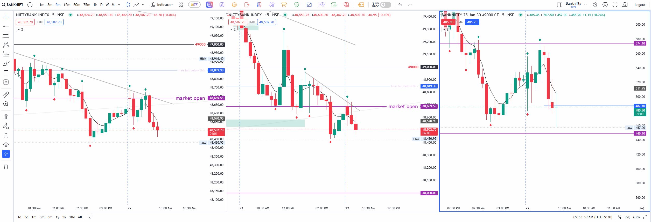Screen dimensions: 651x222
Task: Click blue buy price 486.75 button
Action: tap(472, 22)
